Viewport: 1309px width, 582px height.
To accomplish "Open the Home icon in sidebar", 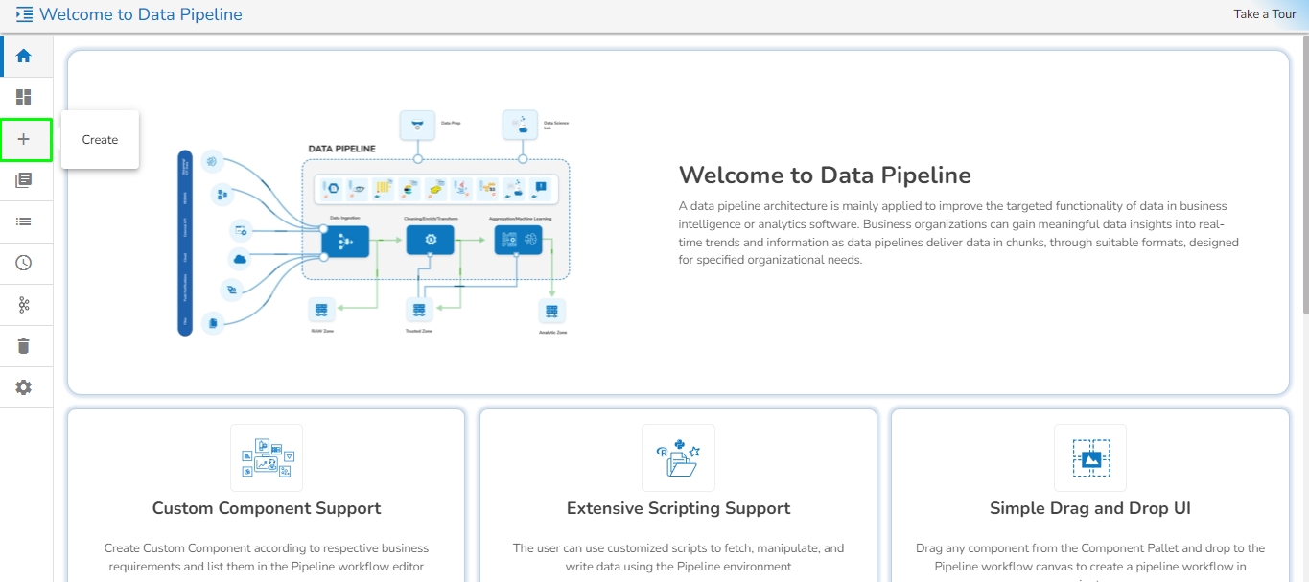I will pyautogui.click(x=24, y=56).
